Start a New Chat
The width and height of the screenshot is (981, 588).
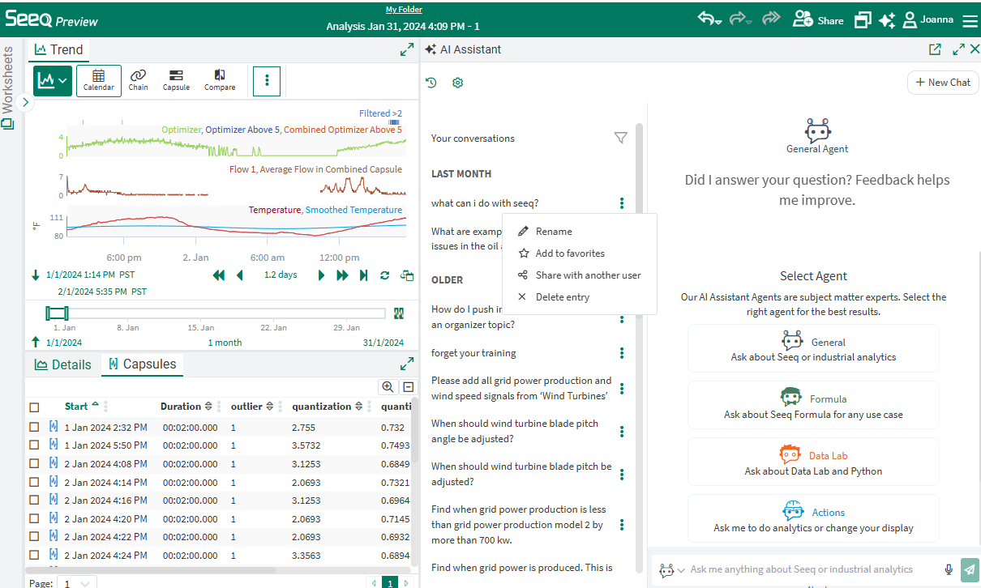pyautogui.click(x=943, y=82)
